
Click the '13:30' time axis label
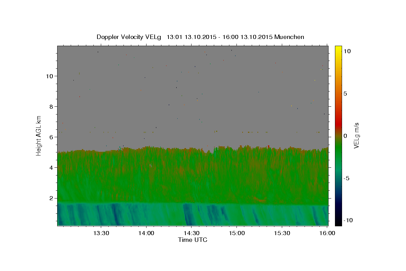(x=101, y=233)
